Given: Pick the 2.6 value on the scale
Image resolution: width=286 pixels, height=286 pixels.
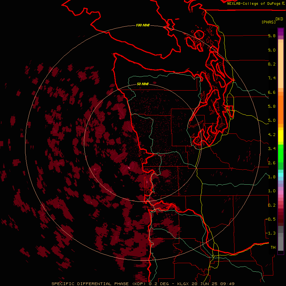Looking at the screenshot, I should [x=272, y=163].
